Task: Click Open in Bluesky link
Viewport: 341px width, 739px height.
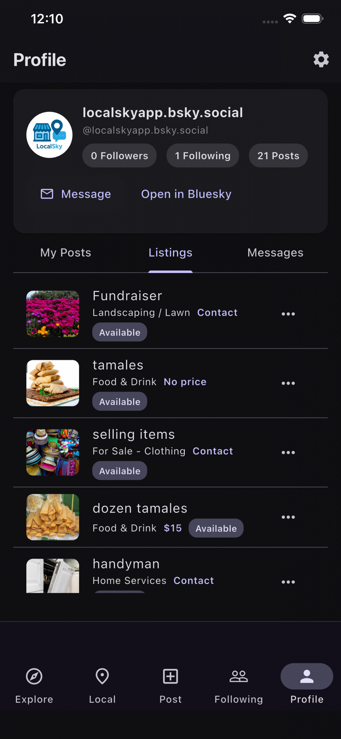Action: click(186, 194)
